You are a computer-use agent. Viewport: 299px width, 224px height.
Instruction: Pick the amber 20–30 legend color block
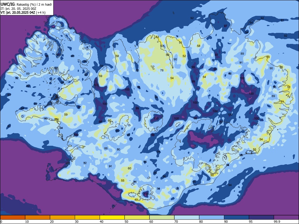point(62,217)
